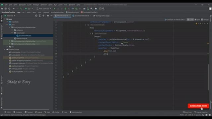Collapse the Gradle Scripts node
This screenshot has width=212, height=119.
(x=5, y=50)
